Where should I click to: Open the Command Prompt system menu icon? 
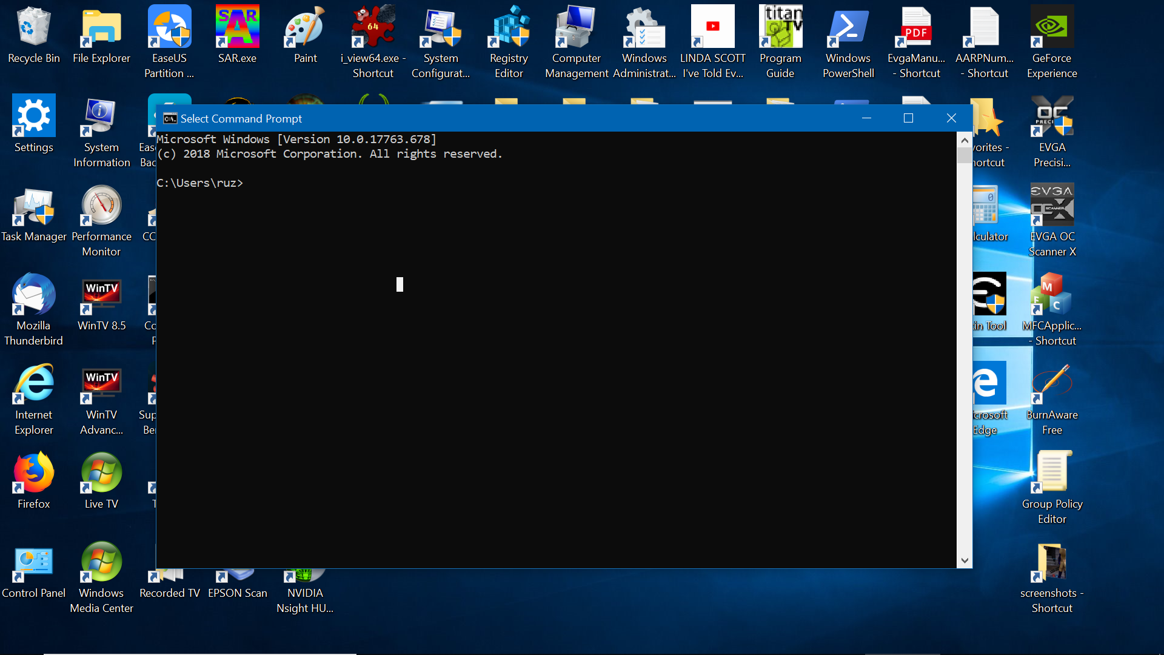click(x=170, y=119)
